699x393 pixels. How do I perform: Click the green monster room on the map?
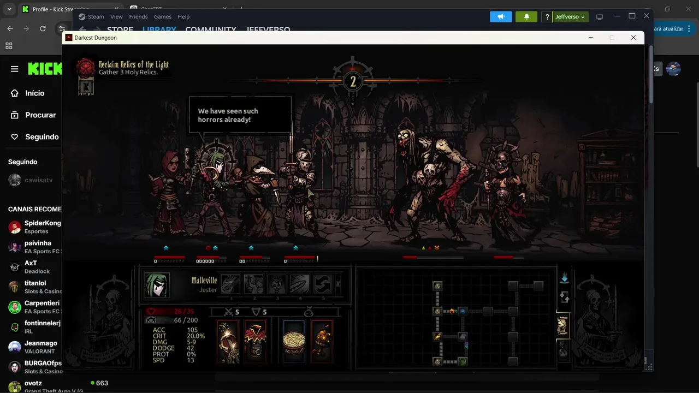point(463,361)
